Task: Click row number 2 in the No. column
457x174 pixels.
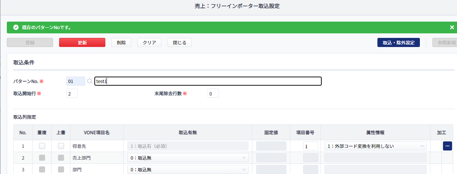Action: (23, 158)
